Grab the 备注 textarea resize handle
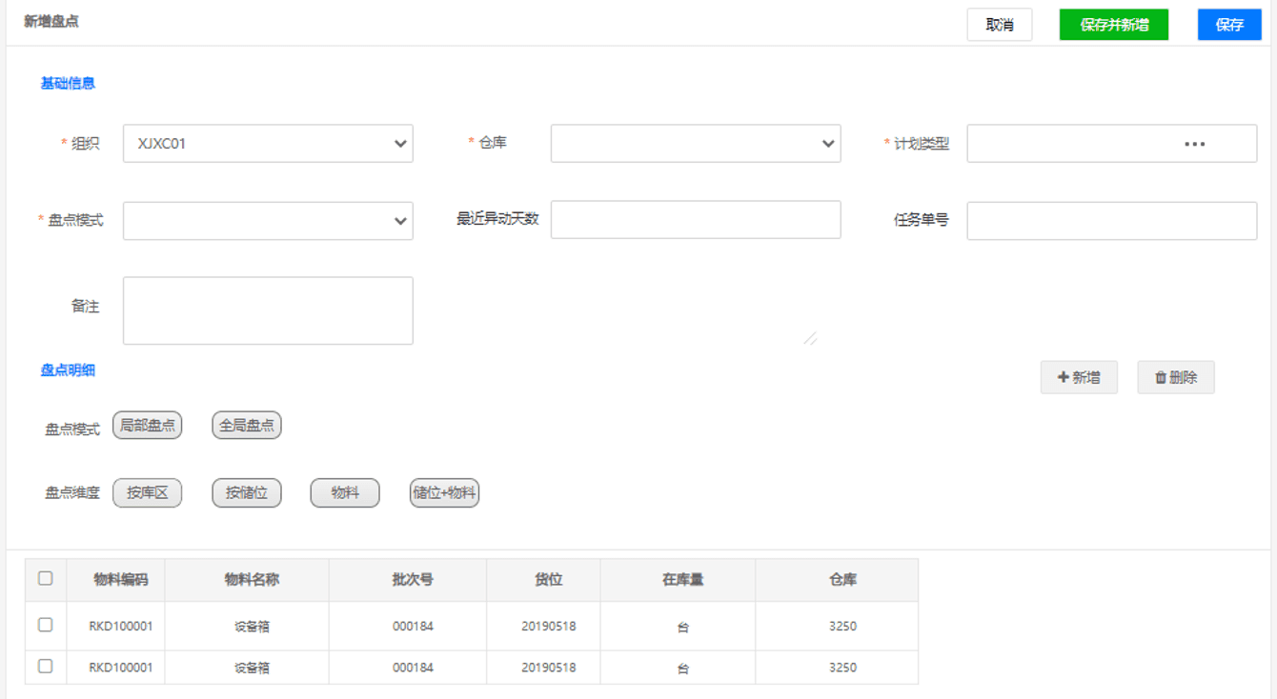This screenshot has height=699, width=1277. pyautogui.click(x=809, y=337)
